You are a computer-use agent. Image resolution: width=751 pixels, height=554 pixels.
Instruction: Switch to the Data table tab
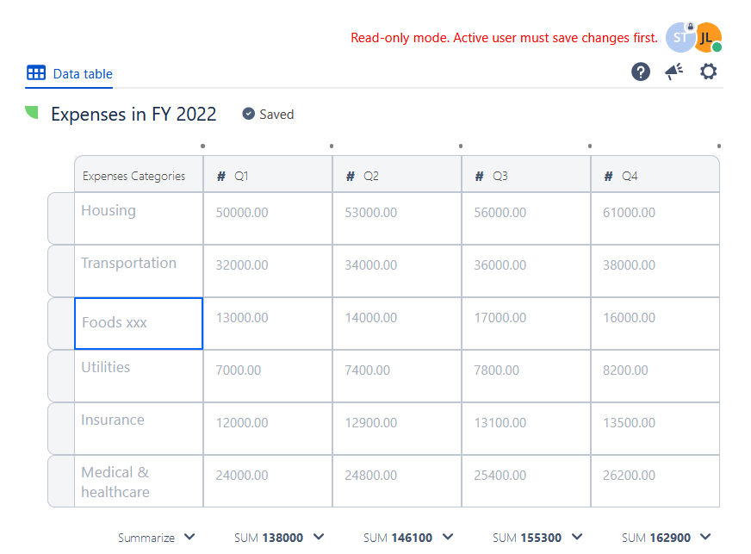[83, 74]
